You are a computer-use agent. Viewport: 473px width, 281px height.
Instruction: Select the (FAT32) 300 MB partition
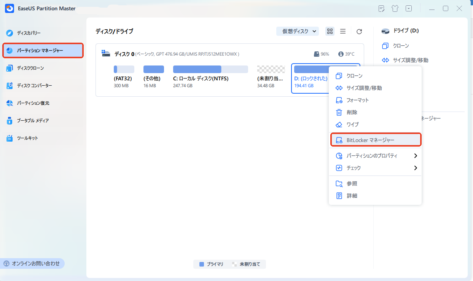124,77
